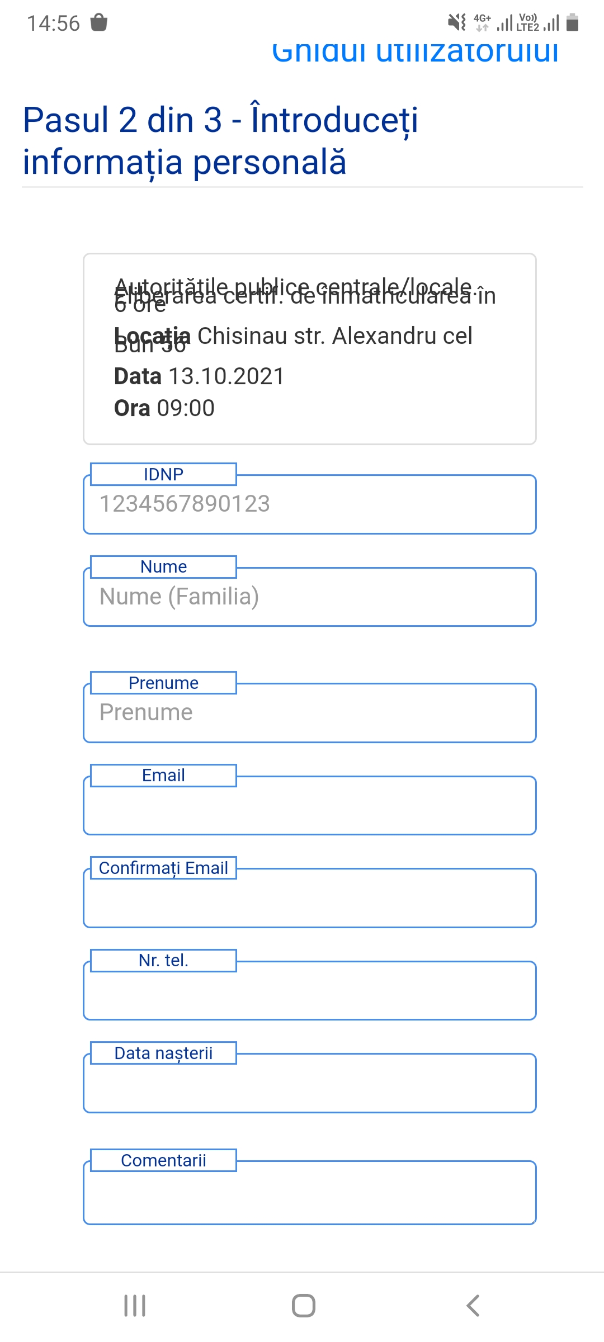The width and height of the screenshot is (604, 1342).
Task: Open the Ghidul utilizatorului link
Action: [x=415, y=52]
